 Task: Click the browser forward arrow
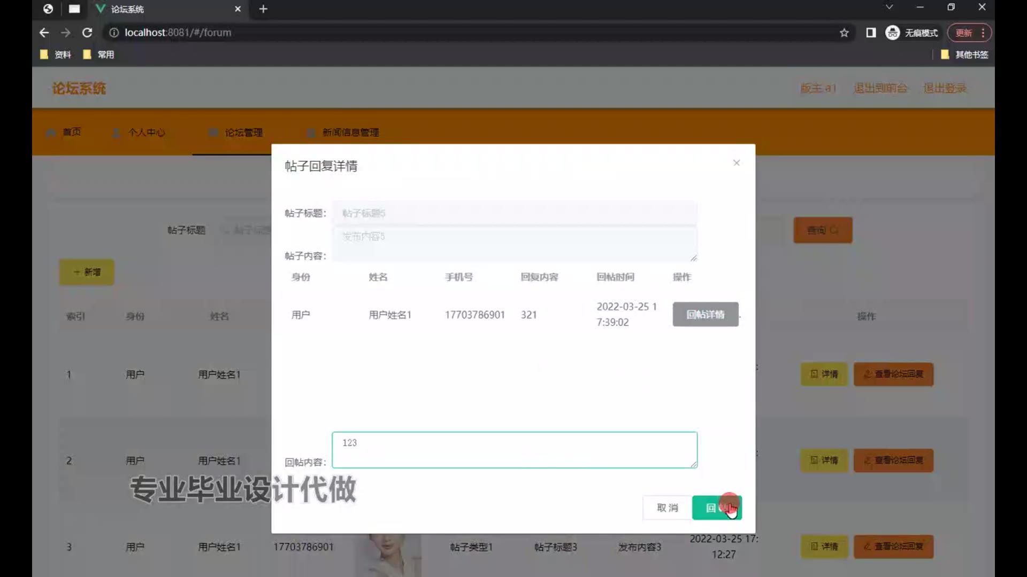click(x=65, y=33)
